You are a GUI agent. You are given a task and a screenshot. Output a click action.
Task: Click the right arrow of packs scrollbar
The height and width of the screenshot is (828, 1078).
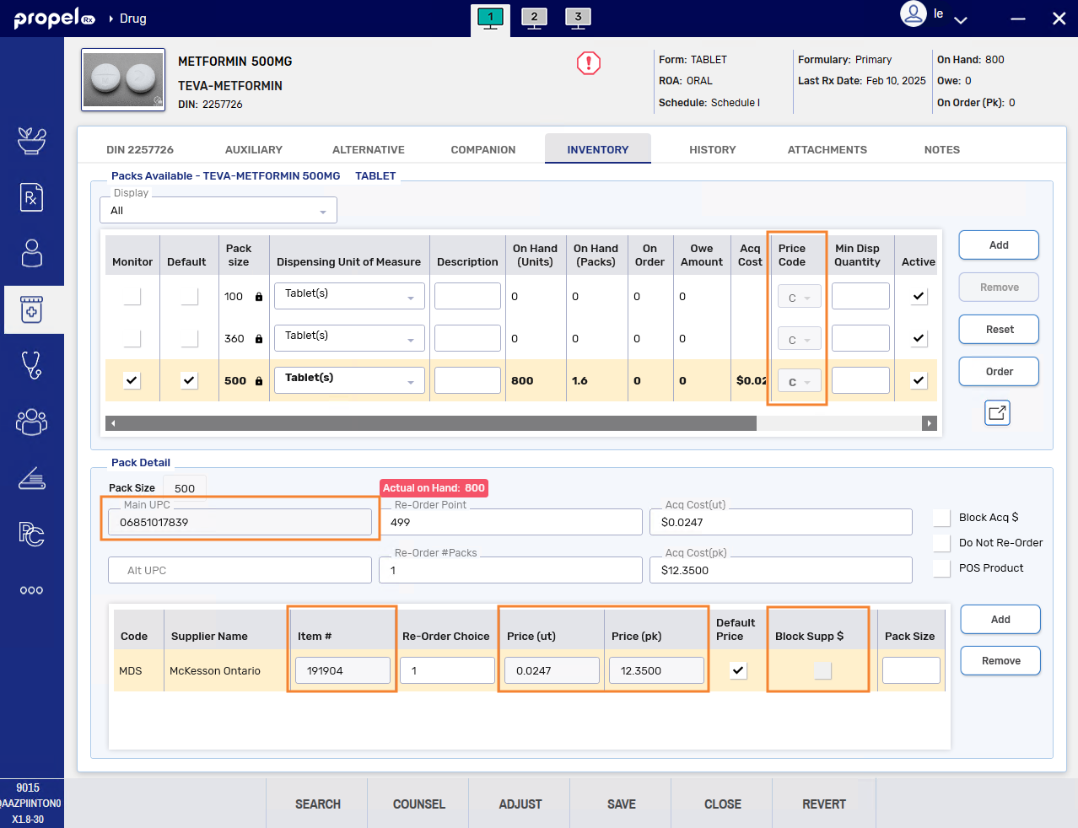930,423
